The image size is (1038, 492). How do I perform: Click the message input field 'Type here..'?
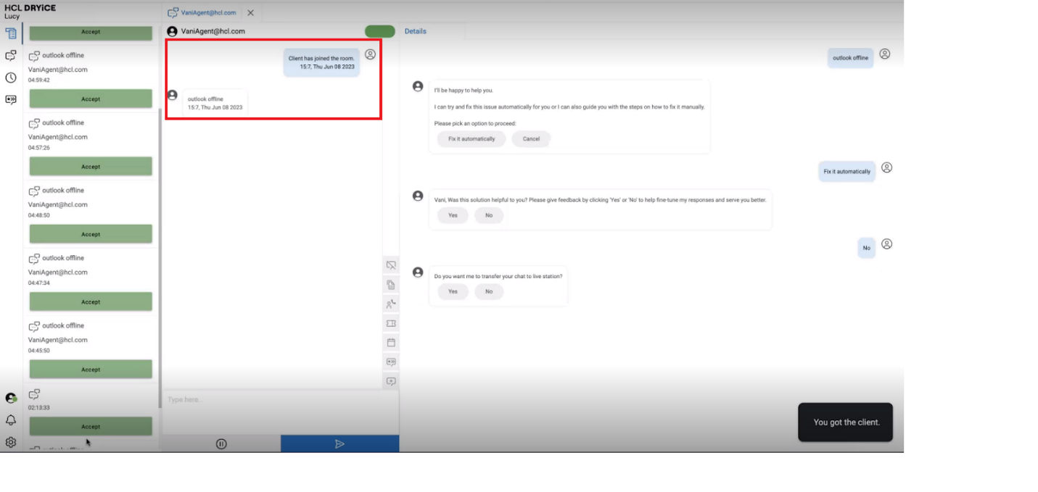[280, 412]
